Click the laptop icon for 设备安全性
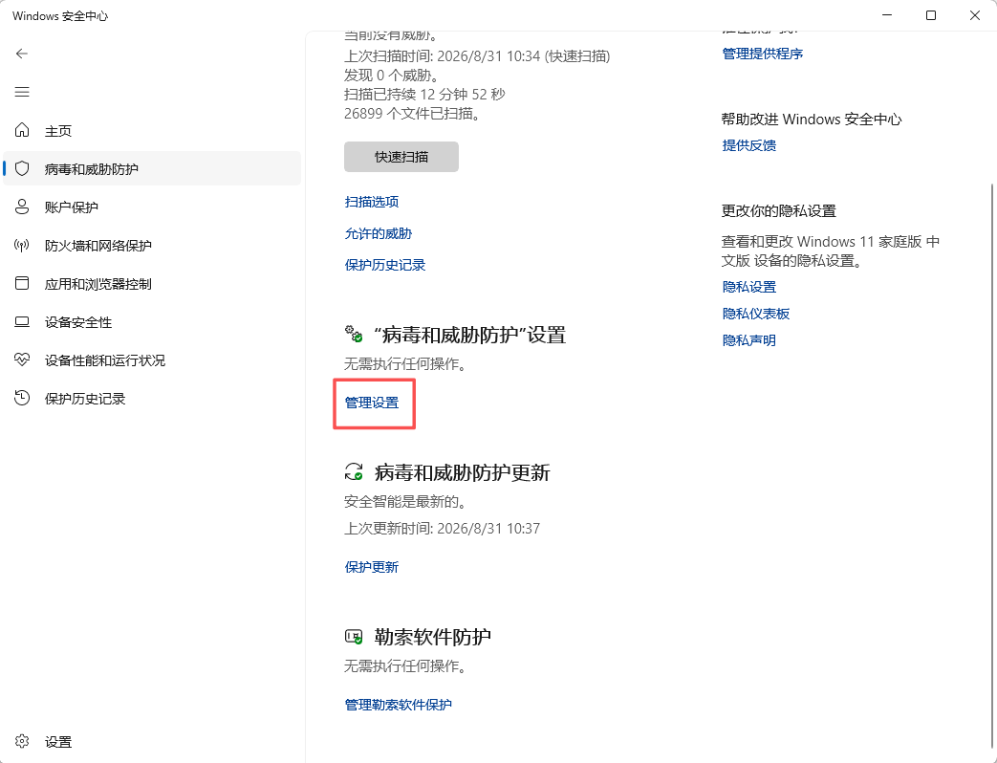Viewport: 997px width, 763px height. 22,321
